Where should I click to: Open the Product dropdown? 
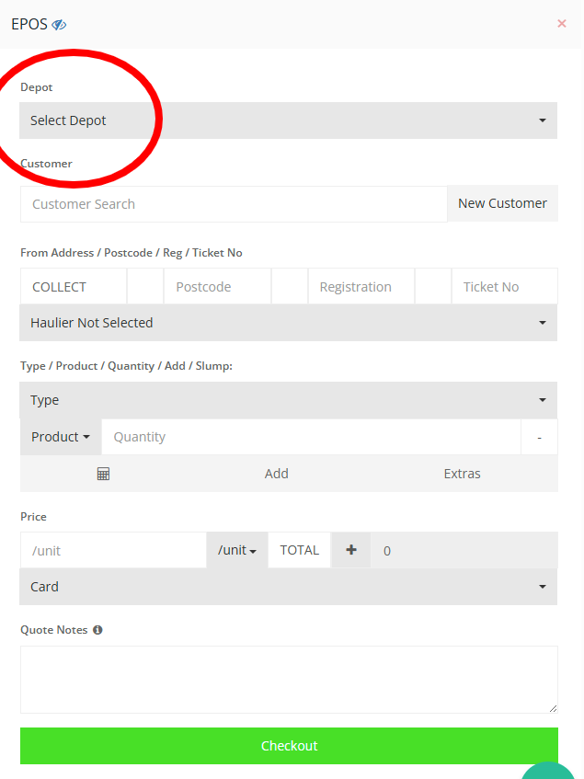[x=61, y=437]
